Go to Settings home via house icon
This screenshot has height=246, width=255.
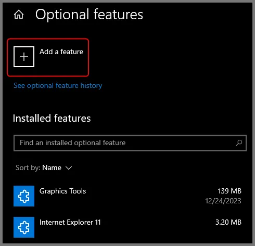click(x=19, y=15)
